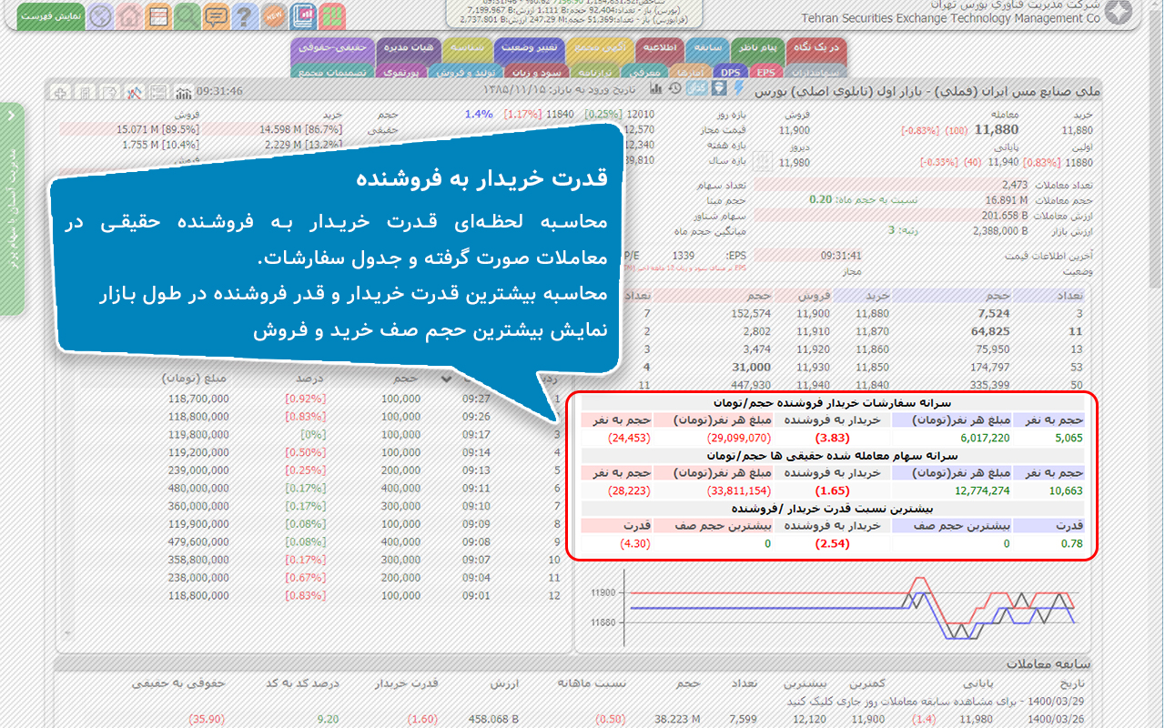The width and height of the screenshot is (1165, 728).
Task: Open the orange table view icon
Action: point(158,15)
